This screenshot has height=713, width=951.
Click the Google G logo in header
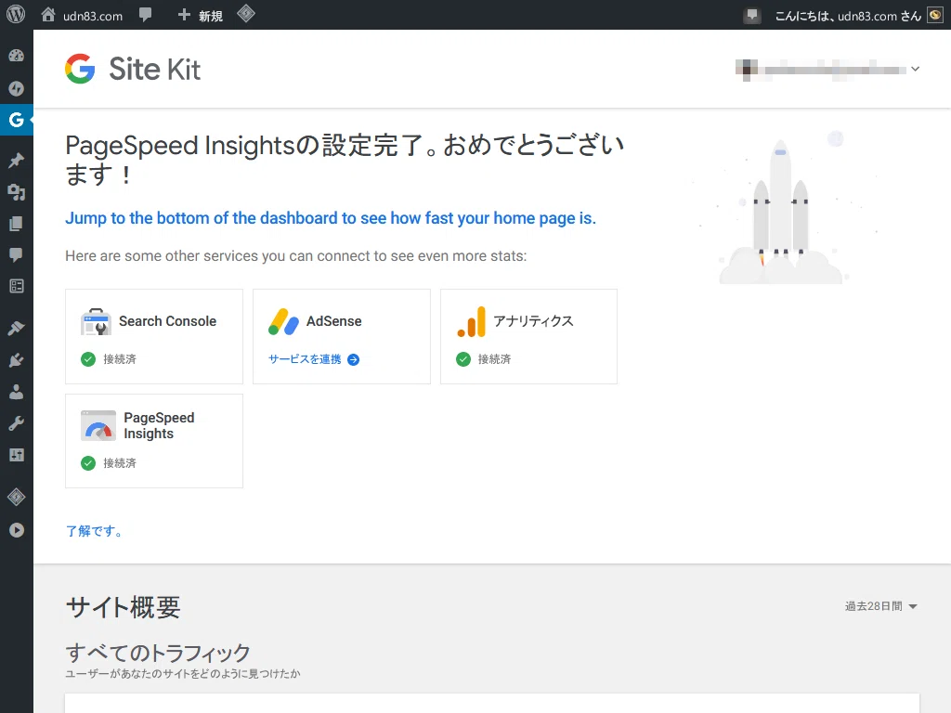click(x=80, y=69)
